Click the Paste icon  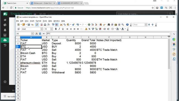[x=68, y=25]
